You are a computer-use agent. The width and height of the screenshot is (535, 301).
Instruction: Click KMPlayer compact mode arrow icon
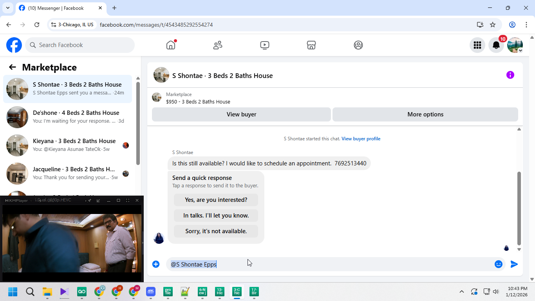98,200
